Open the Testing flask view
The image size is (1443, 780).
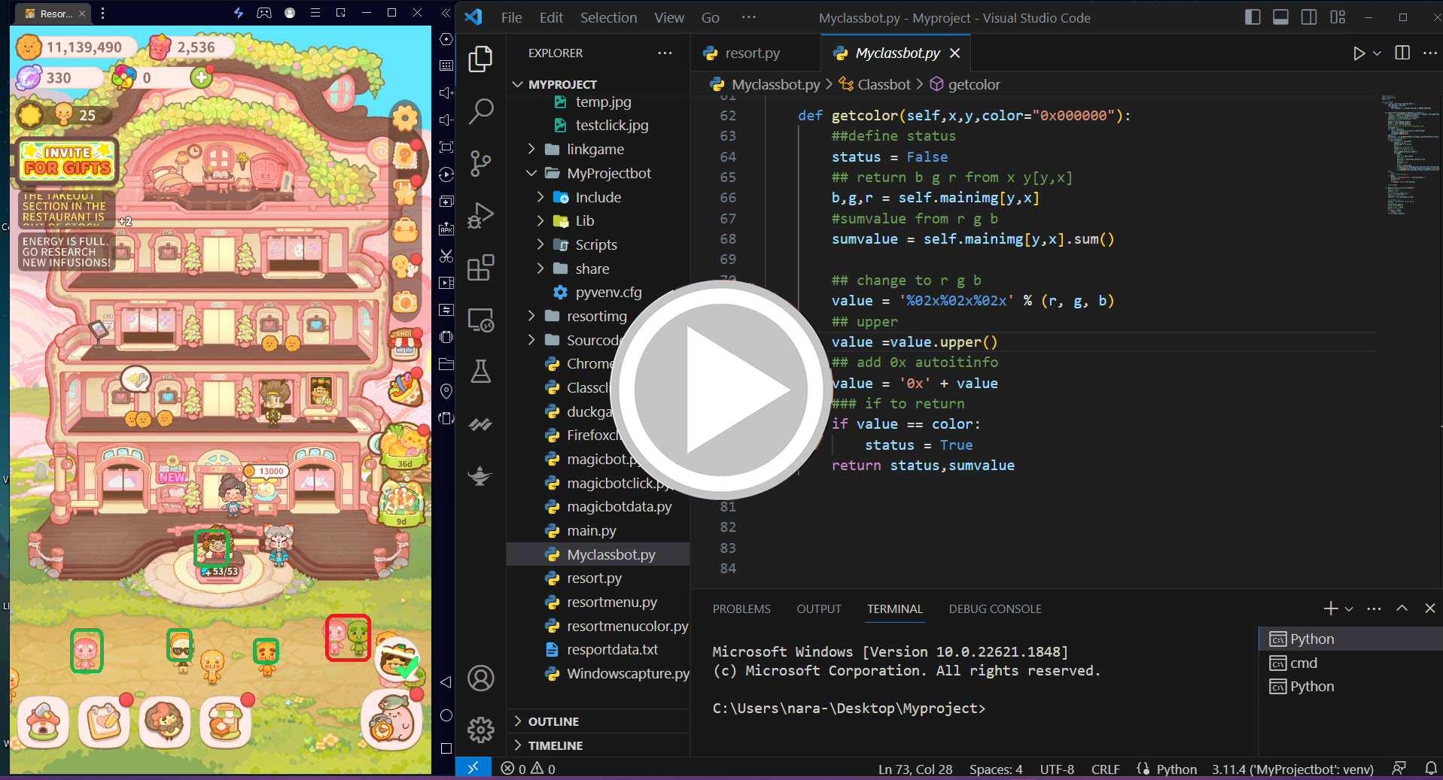[x=480, y=371]
